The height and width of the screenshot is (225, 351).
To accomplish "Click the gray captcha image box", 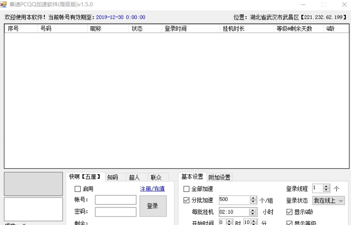I will point(33,184).
